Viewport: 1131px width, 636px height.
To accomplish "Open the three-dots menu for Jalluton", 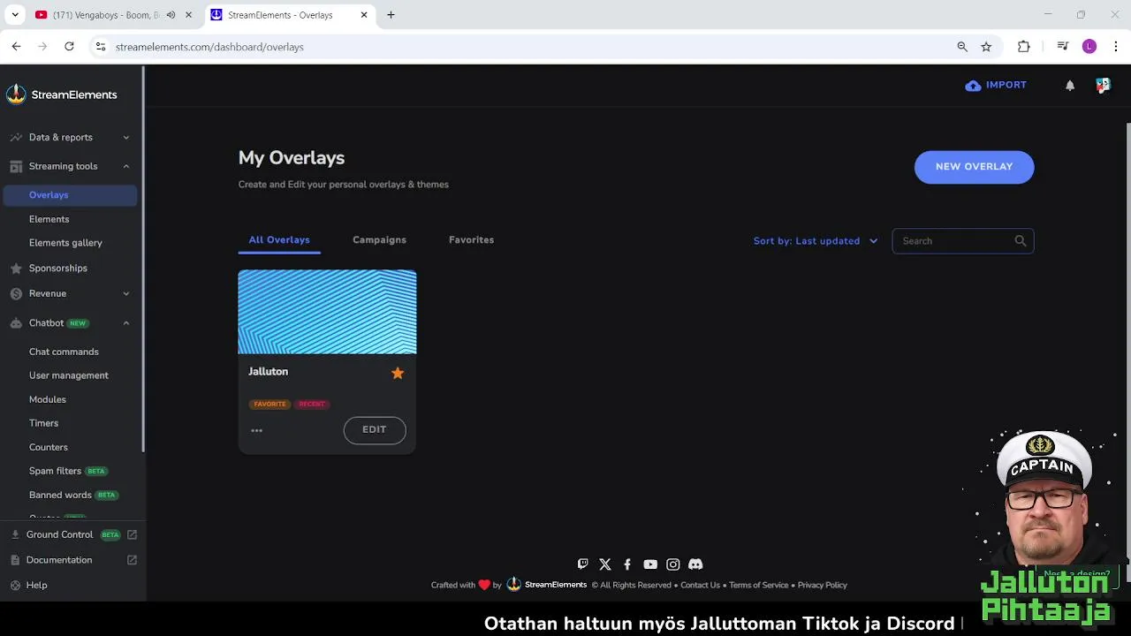I will [256, 430].
